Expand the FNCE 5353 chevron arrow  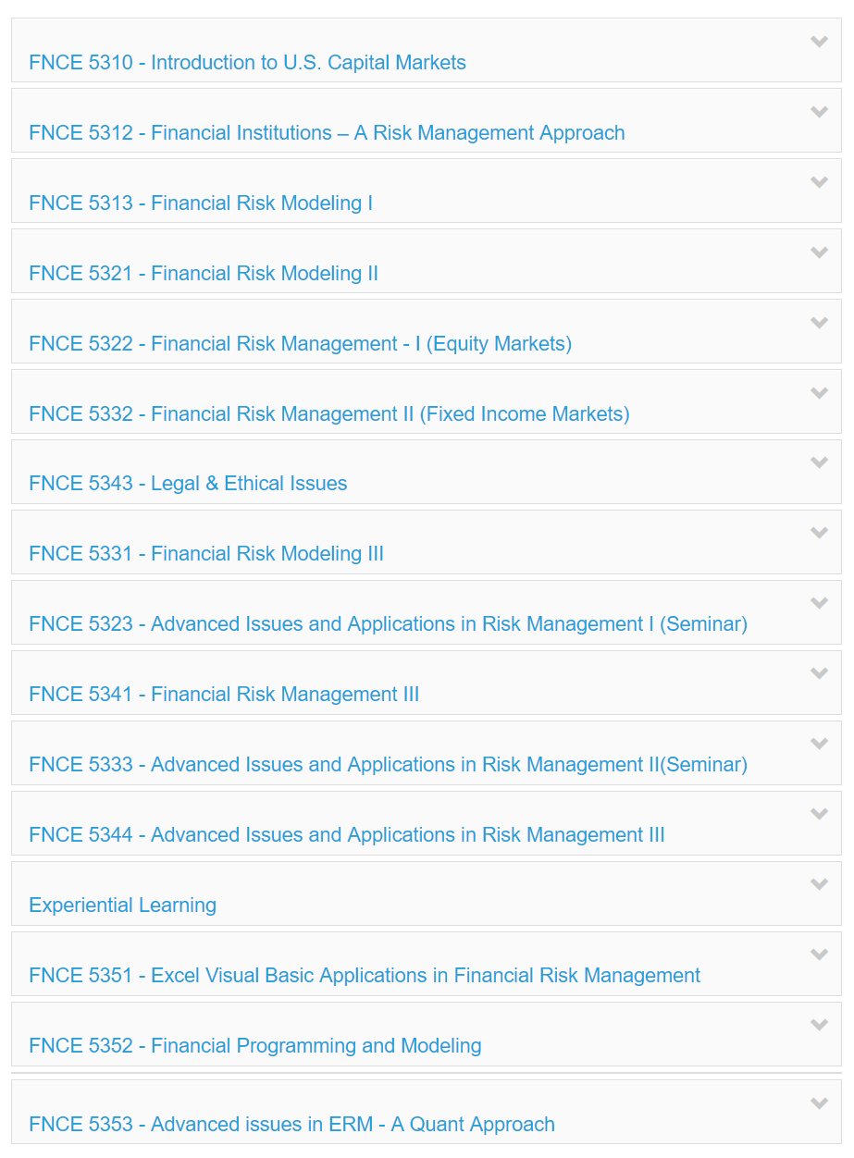click(x=819, y=1103)
